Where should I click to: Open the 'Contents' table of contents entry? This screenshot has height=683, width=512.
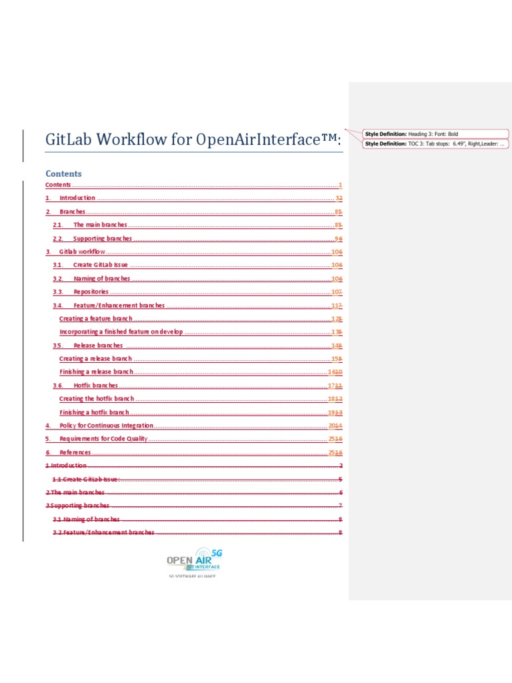click(x=194, y=185)
